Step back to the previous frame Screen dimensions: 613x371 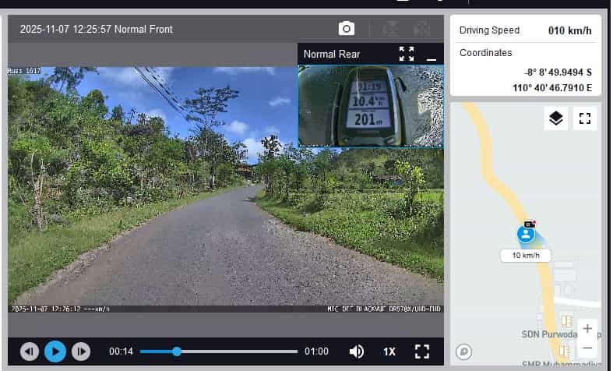30,352
